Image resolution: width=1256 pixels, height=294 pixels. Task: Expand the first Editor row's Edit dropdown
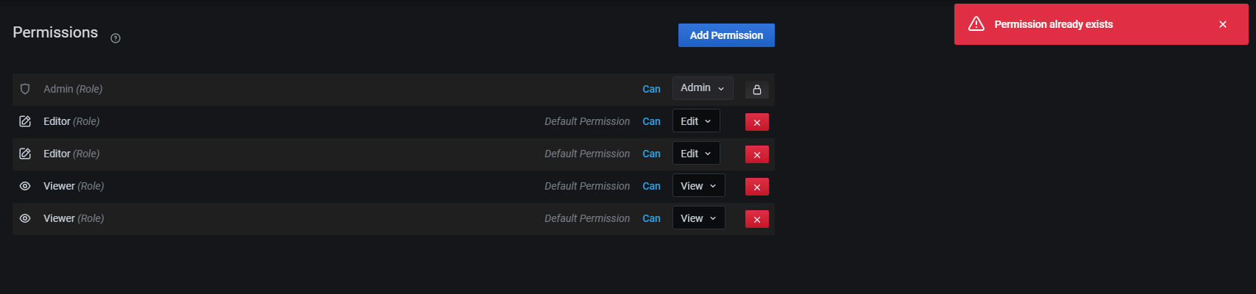pos(696,121)
